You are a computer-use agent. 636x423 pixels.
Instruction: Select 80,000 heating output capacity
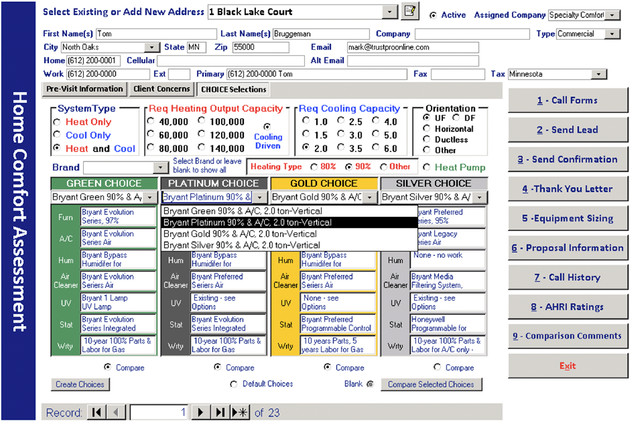[x=150, y=148]
